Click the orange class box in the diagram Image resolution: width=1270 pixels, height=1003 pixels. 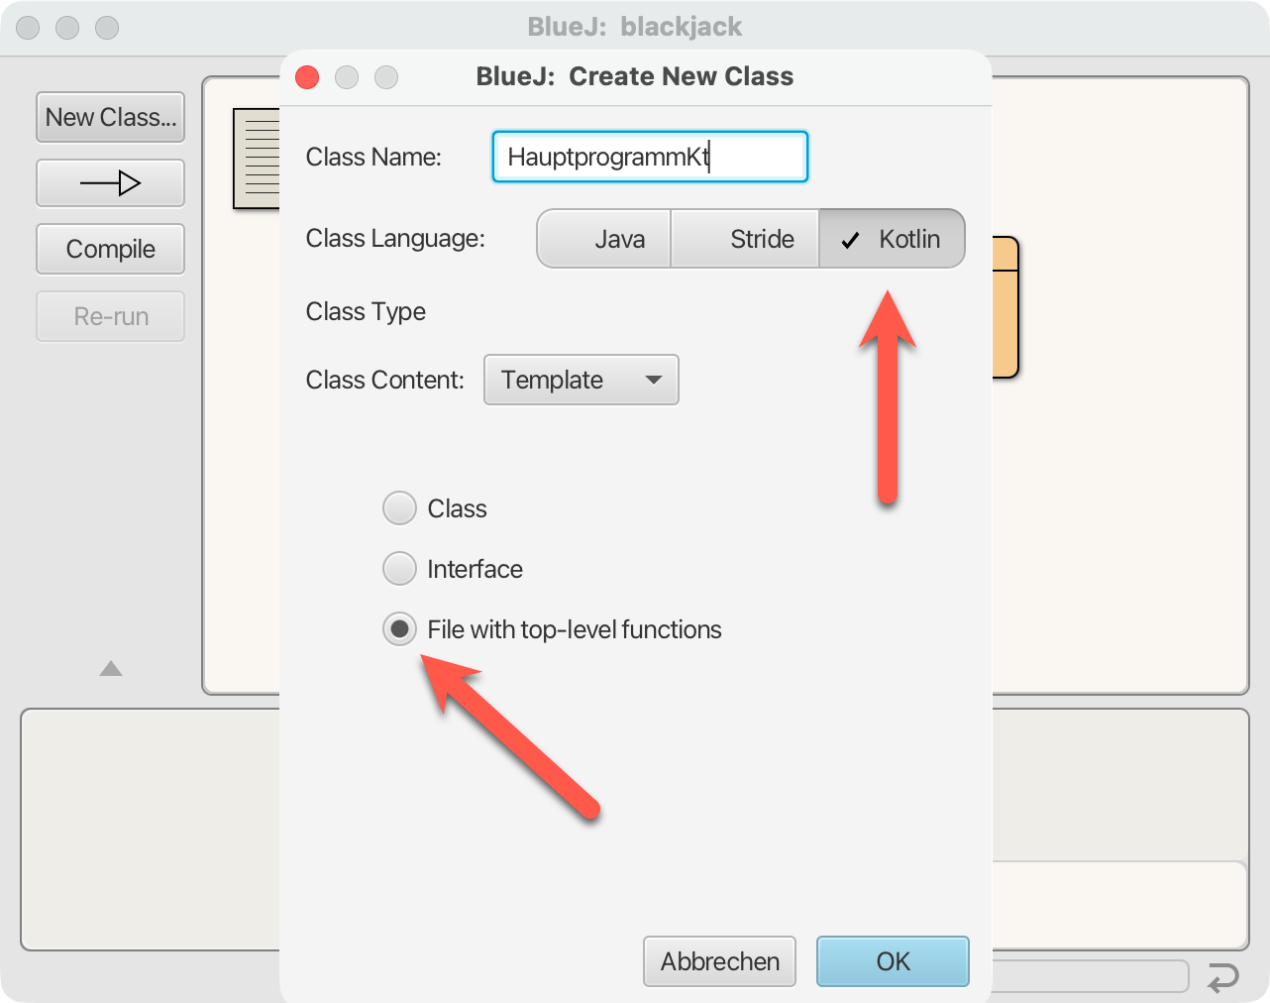tap(1005, 307)
